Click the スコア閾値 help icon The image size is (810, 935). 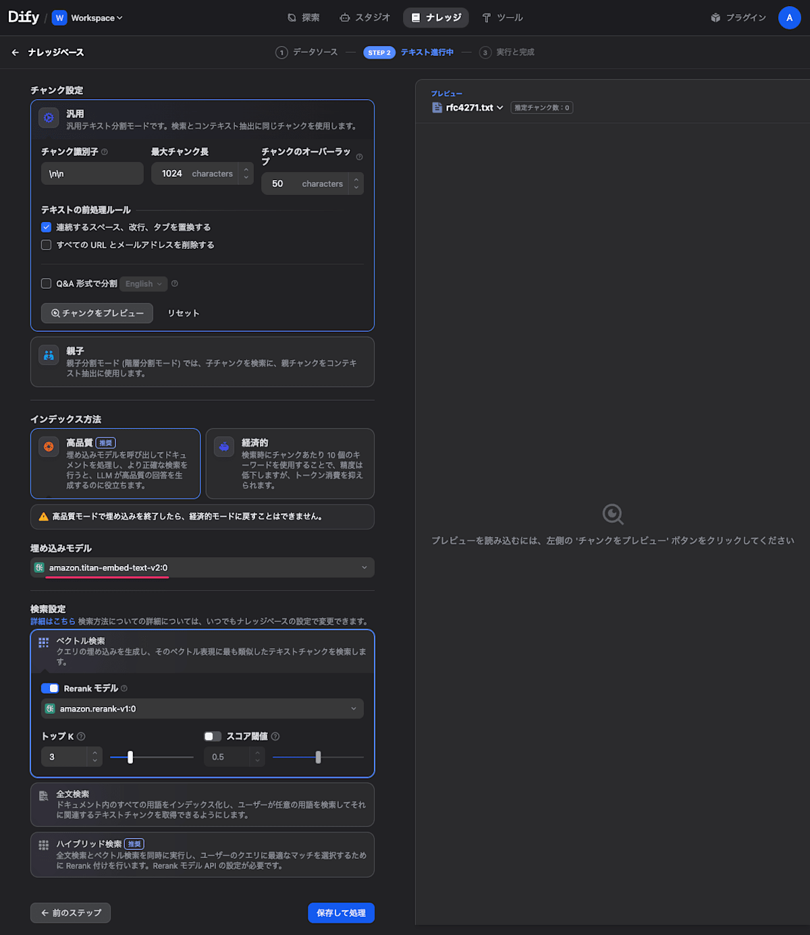click(275, 736)
